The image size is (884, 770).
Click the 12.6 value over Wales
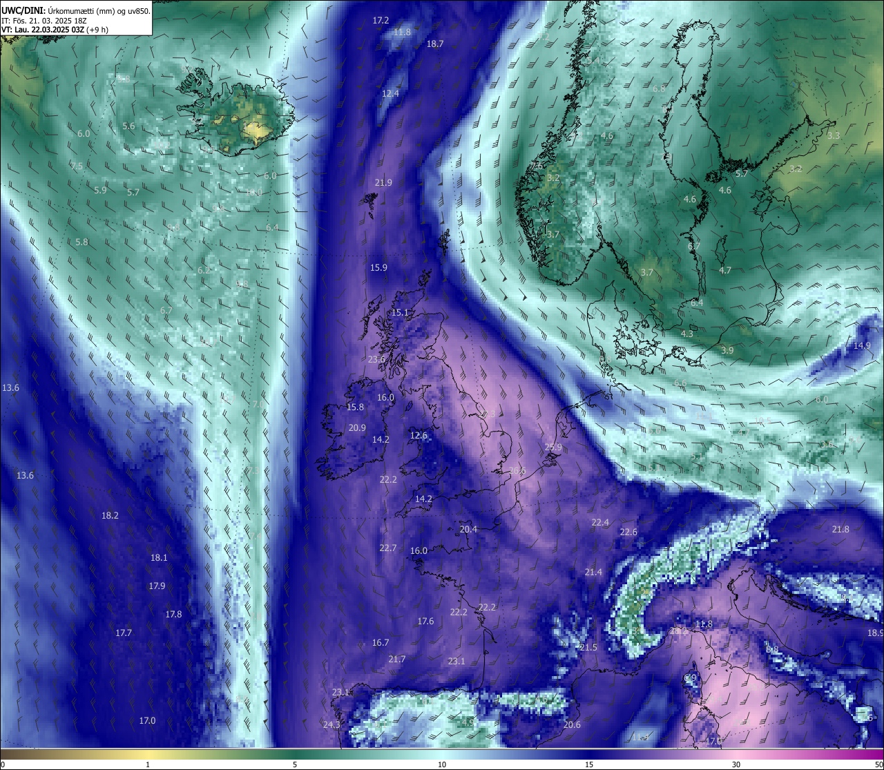[419, 436]
